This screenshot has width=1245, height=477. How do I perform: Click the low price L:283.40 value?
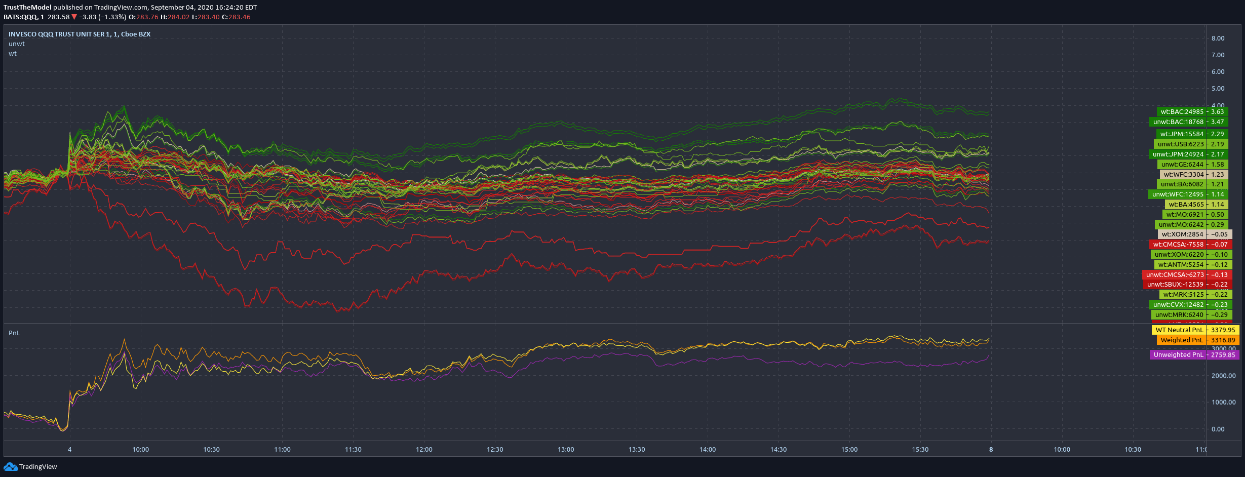pyautogui.click(x=206, y=17)
